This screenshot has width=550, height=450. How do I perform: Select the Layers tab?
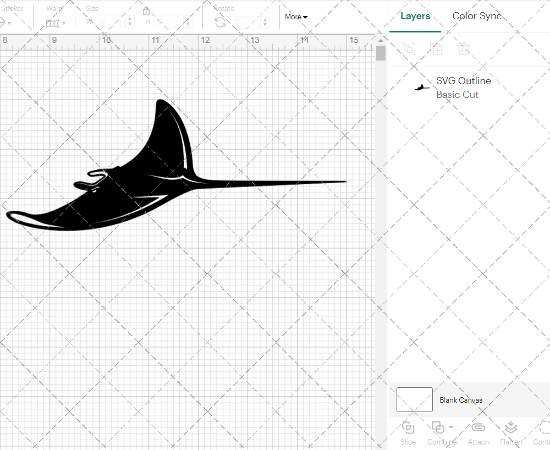[x=415, y=16]
